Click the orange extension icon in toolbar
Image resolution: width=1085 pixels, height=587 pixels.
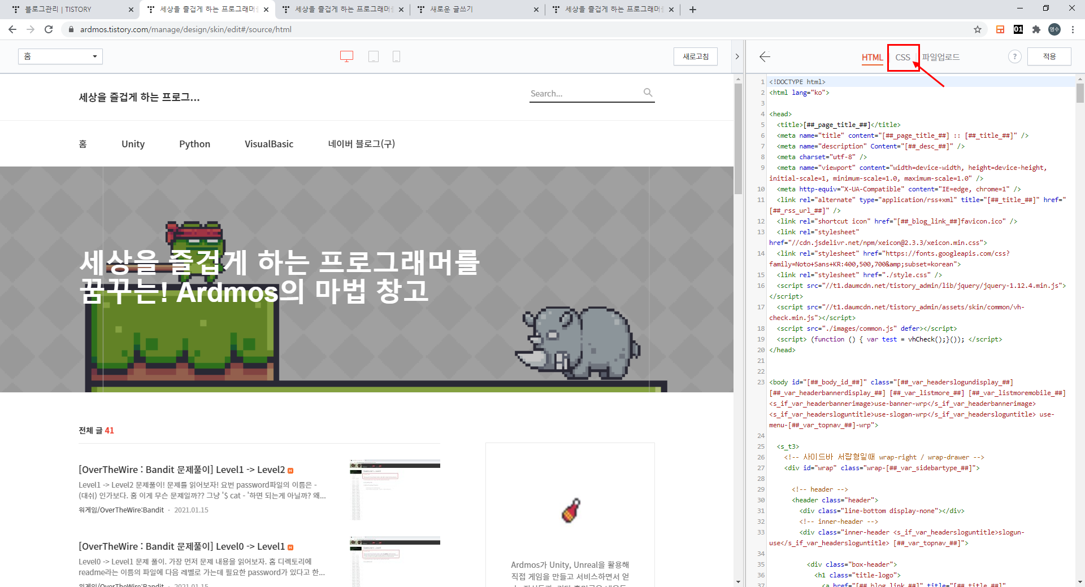[1000, 29]
